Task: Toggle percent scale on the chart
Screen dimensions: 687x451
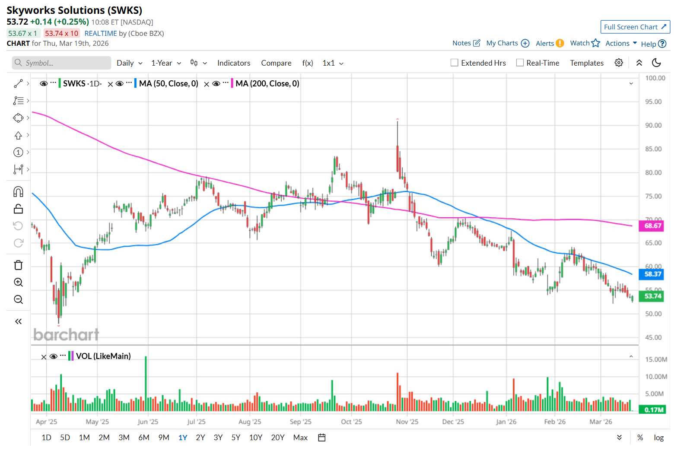Action: pos(640,438)
